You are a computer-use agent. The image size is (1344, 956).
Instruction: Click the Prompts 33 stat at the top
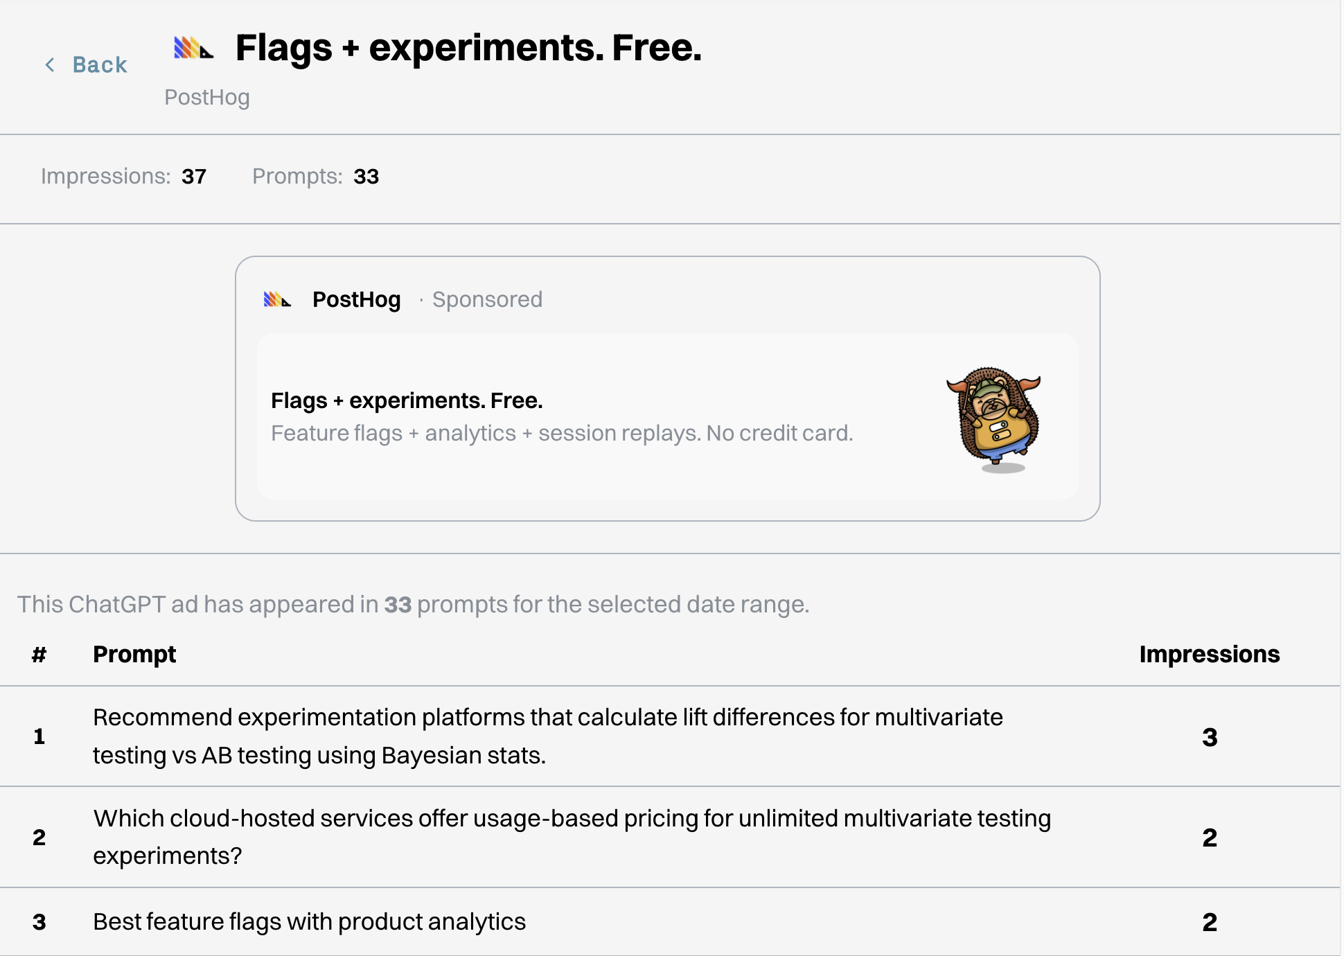pos(315,177)
